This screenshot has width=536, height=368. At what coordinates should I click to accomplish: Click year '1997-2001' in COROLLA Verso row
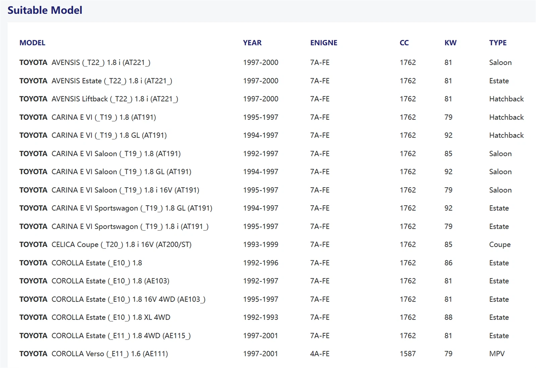point(261,354)
